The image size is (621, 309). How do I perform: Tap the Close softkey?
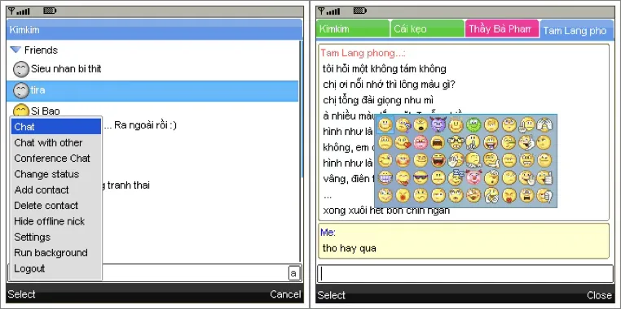pyautogui.click(x=599, y=295)
